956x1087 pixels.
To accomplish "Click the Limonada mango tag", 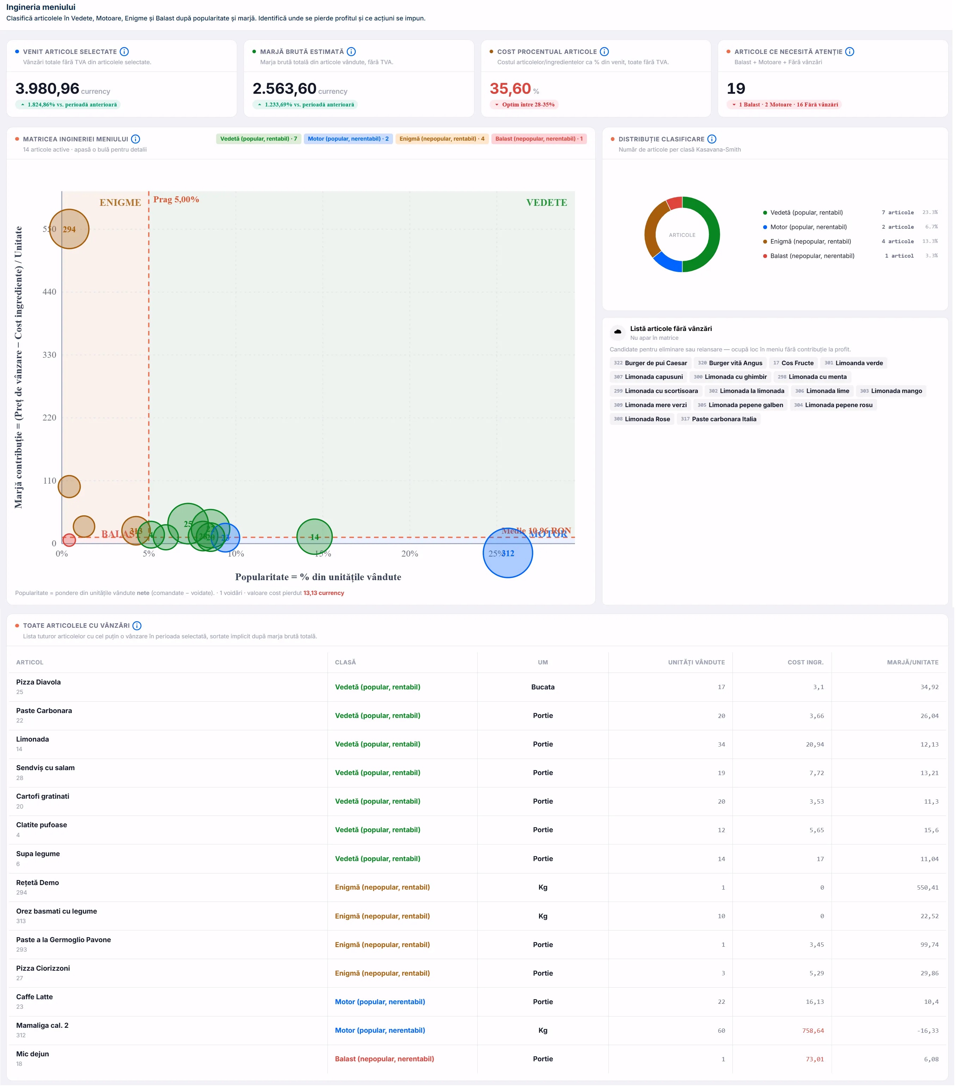I will tap(890, 391).
